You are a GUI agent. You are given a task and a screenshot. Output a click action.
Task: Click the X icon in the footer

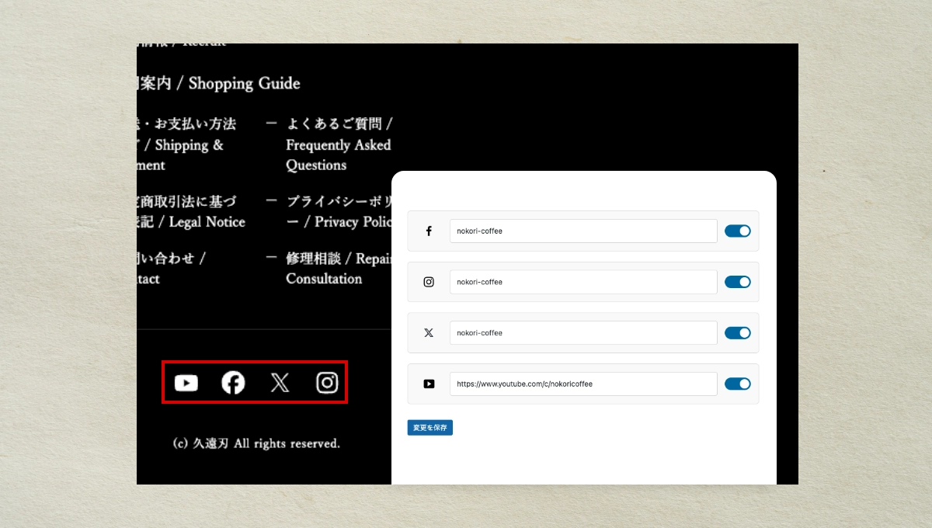tap(280, 383)
